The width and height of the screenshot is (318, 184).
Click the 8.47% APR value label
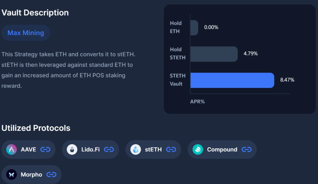pyautogui.click(x=287, y=80)
